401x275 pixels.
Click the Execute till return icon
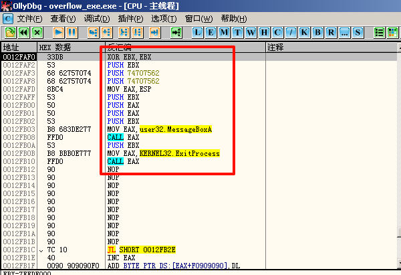click(155, 33)
